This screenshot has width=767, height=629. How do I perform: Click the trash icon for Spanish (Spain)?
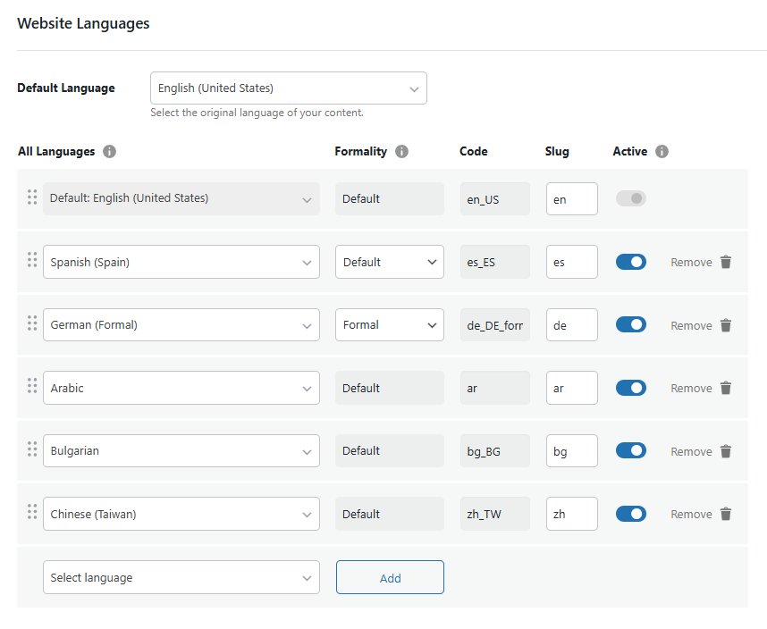point(726,262)
